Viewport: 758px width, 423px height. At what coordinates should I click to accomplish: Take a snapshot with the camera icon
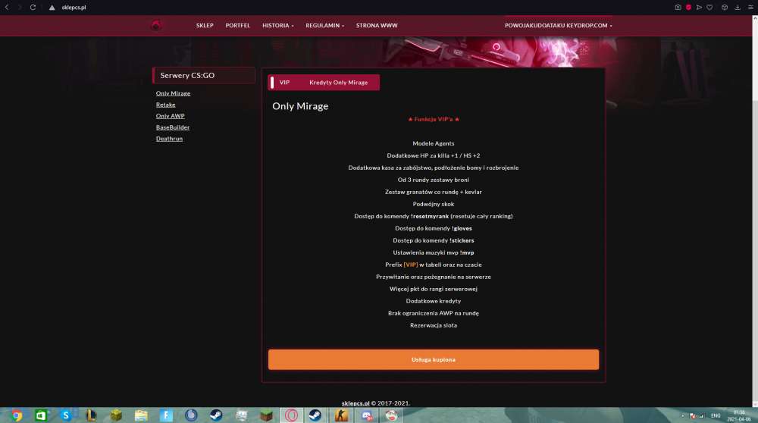click(678, 8)
